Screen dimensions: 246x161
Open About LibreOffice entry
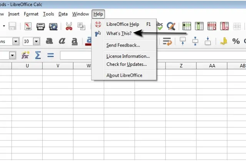124,75
